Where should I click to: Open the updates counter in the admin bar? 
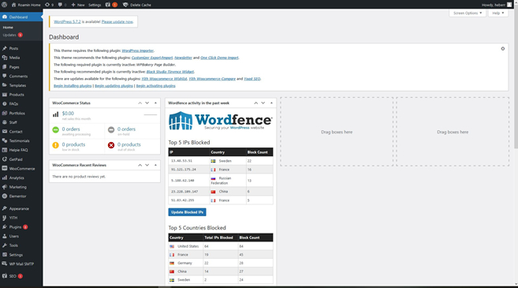click(x=49, y=5)
